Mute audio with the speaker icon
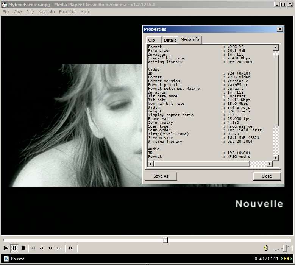The width and height of the screenshot is (295, 265). 265,248
